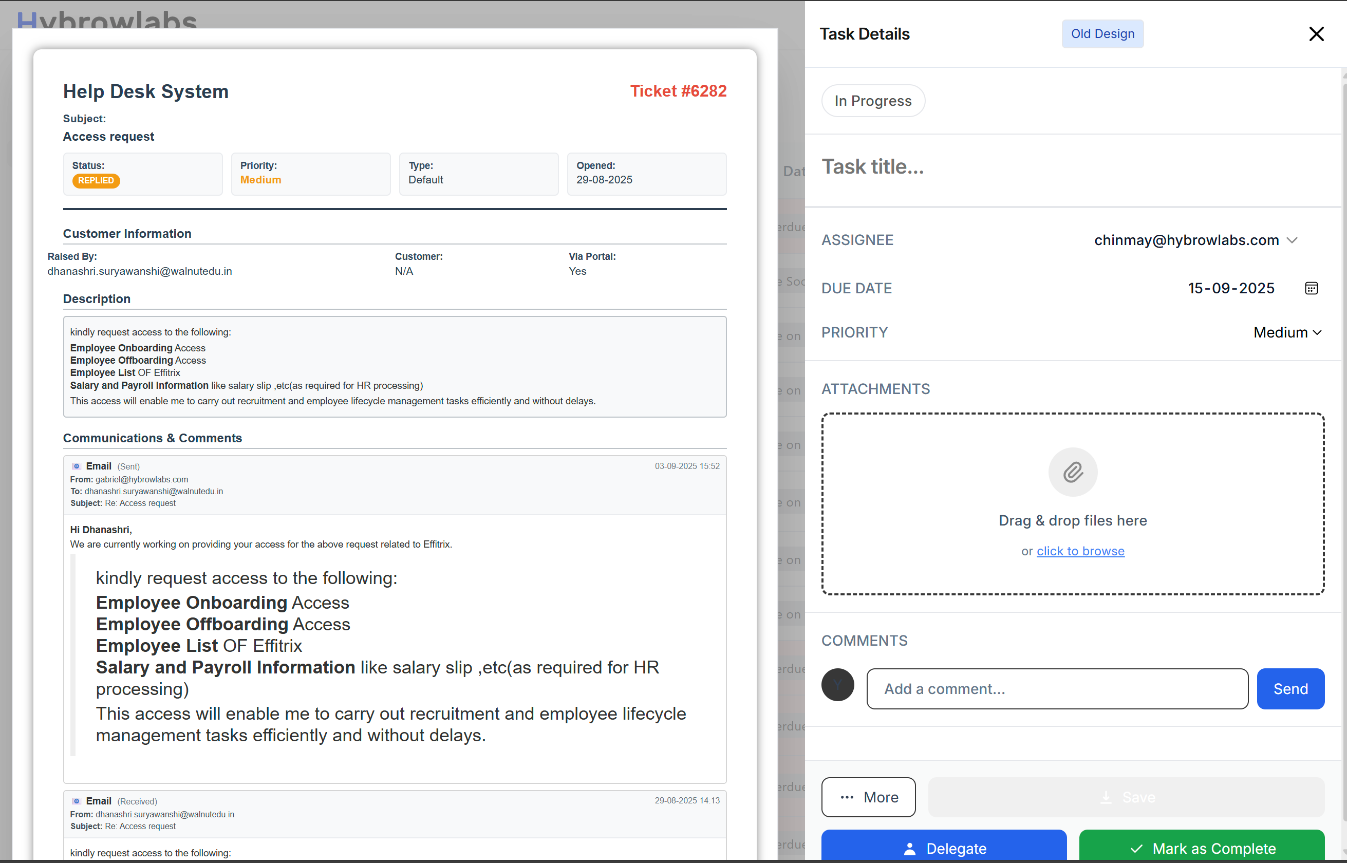Click the Hybrowlabs logo in background
Image resolution: width=1347 pixels, height=863 pixels.
tap(106, 19)
